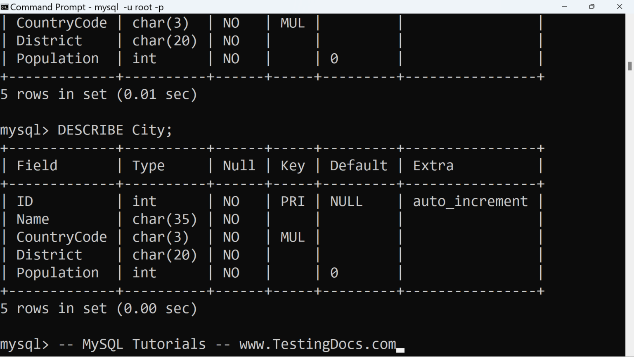Select the DESCRIBE City; command text
Image resolution: width=634 pixels, height=357 pixels.
coord(115,130)
